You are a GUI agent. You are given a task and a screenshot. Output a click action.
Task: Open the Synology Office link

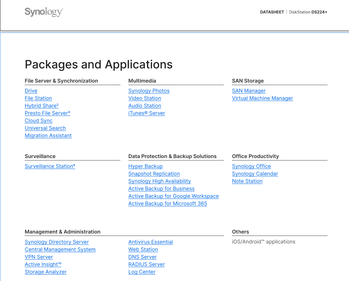pyautogui.click(x=251, y=166)
